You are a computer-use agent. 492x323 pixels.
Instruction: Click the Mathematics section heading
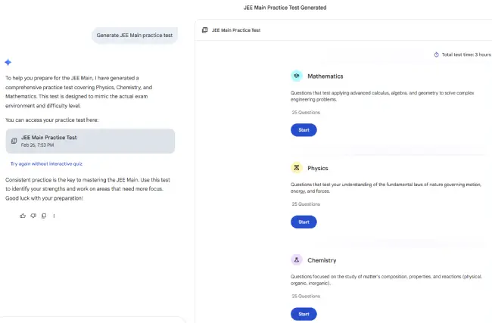[325, 76]
